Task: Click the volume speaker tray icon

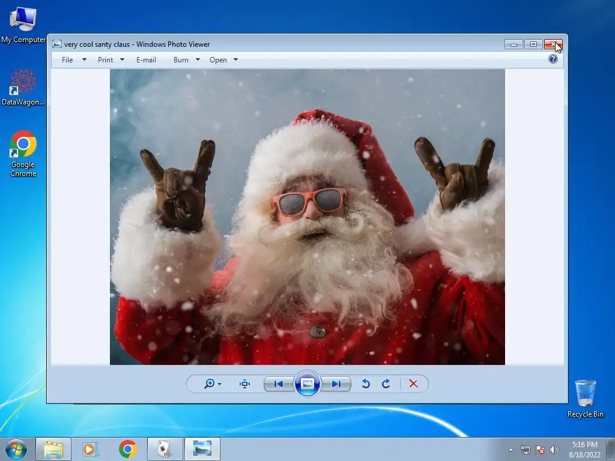Action: 554,450
